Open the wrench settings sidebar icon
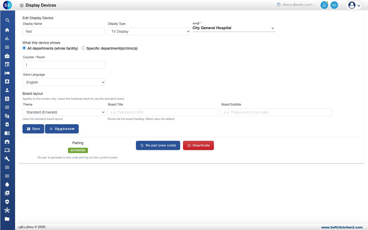 [7, 159]
